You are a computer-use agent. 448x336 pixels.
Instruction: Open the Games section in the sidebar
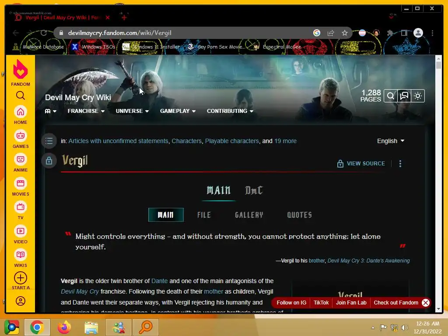click(20, 139)
